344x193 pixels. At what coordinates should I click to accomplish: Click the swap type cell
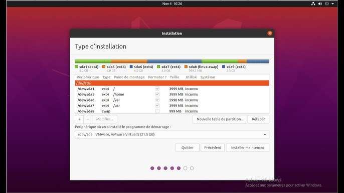106,111
